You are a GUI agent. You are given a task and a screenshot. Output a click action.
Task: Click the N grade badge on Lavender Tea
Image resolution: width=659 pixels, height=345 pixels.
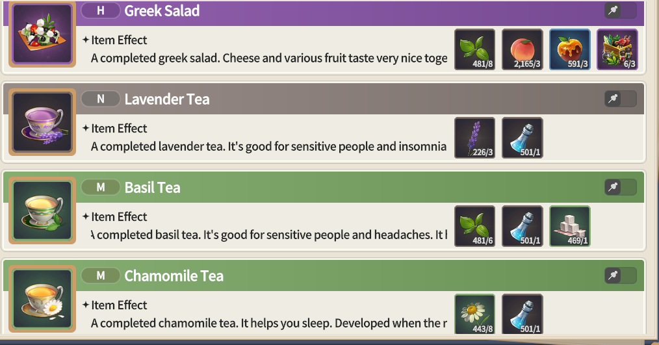click(101, 99)
